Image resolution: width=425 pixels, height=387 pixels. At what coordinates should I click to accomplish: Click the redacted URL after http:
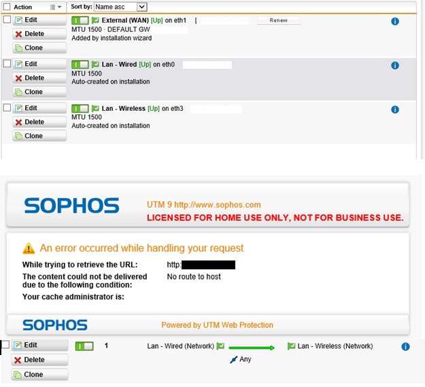coord(208,265)
